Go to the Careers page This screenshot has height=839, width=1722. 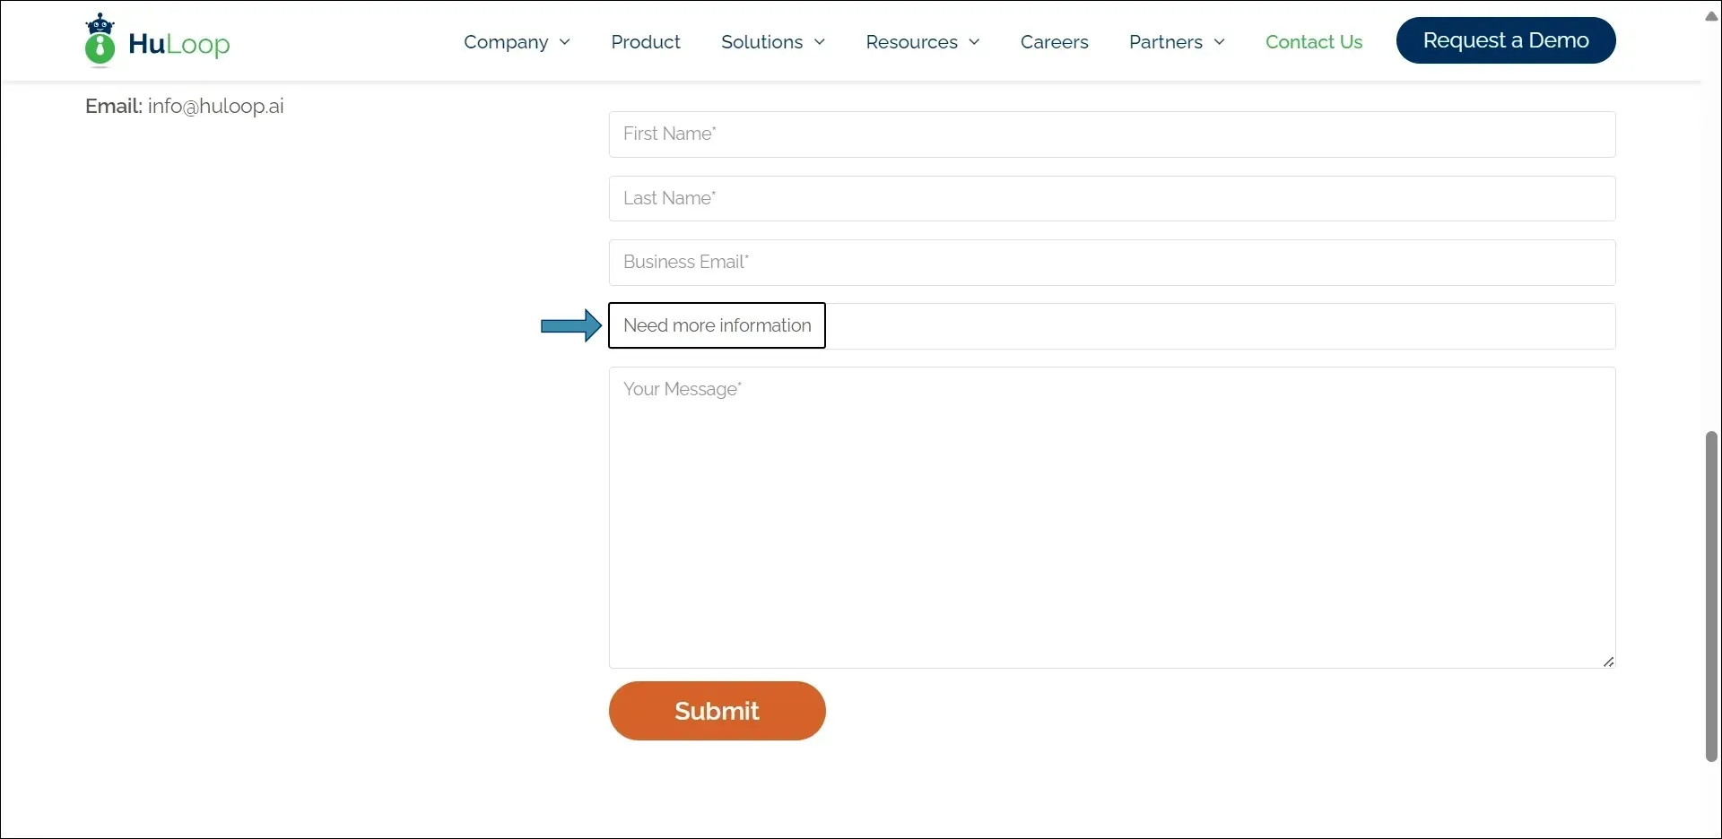(x=1054, y=42)
